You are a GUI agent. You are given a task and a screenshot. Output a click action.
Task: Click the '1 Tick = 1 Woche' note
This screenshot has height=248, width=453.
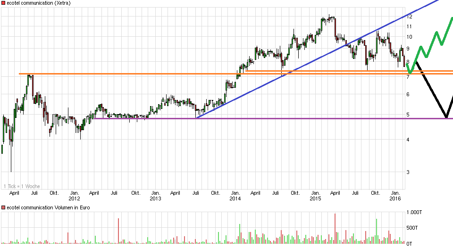coord(22,186)
